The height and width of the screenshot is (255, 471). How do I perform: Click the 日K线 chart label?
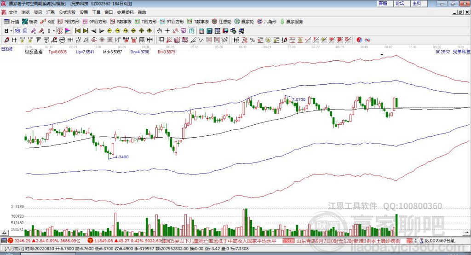click(x=7, y=49)
